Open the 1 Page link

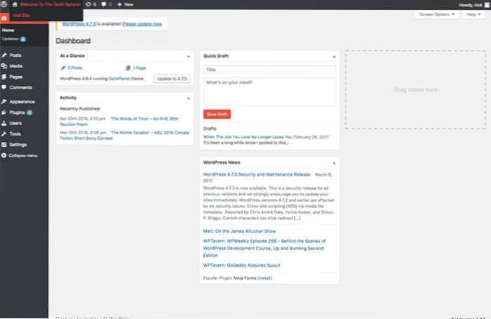pos(139,68)
